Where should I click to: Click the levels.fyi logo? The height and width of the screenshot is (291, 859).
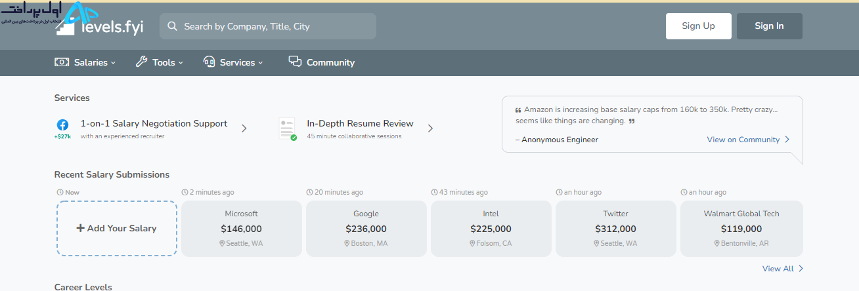100,26
